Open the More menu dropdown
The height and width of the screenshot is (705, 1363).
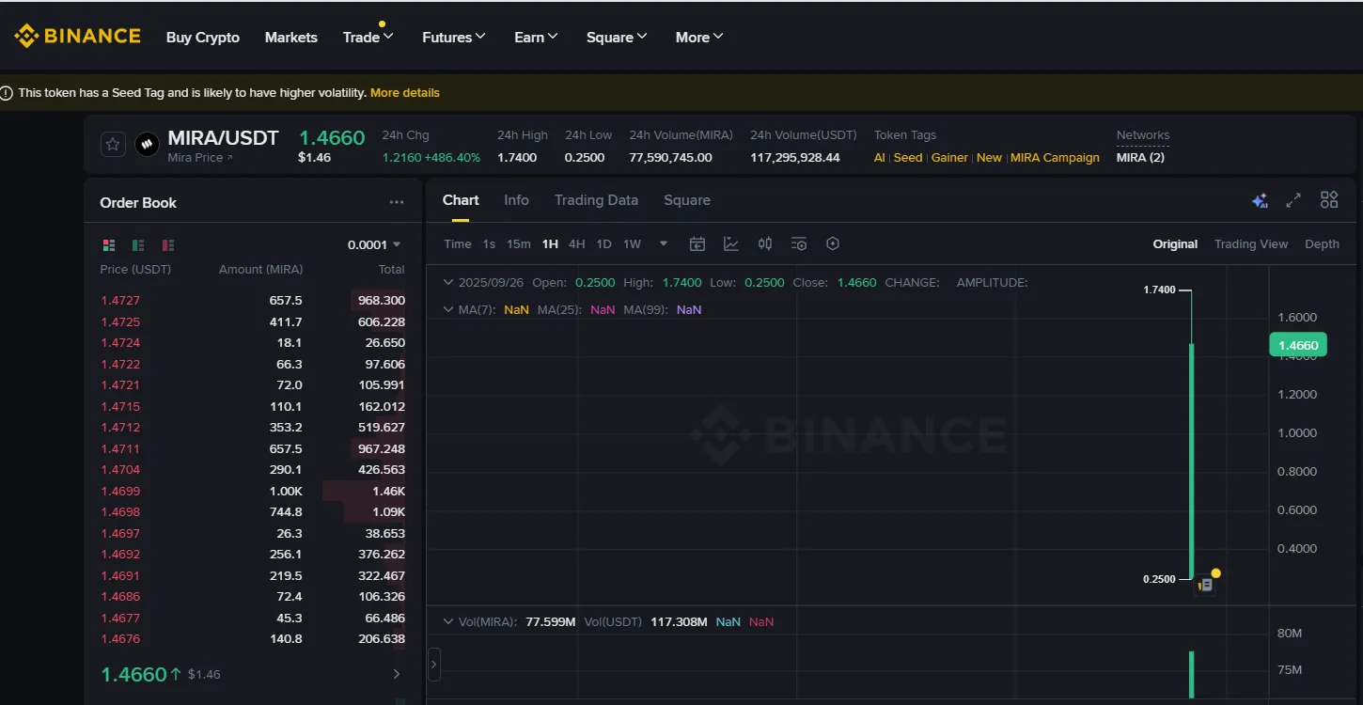click(x=699, y=38)
